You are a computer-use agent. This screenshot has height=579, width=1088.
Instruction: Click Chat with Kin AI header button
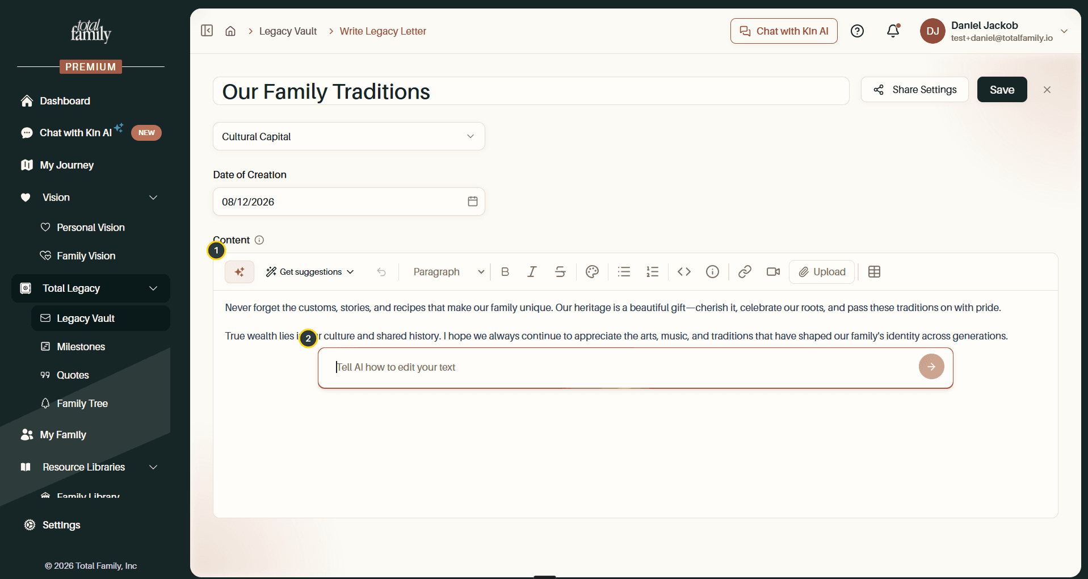point(784,31)
